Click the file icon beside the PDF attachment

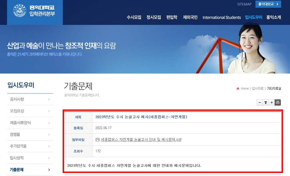click(97, 140)
